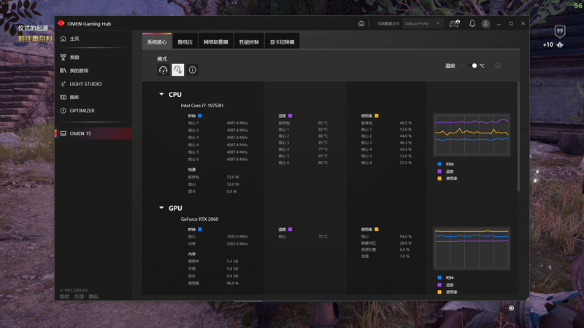Screen dimensions: 584x328
Task: Click the info icon beside temperature unit
Action: click(498, 66)
